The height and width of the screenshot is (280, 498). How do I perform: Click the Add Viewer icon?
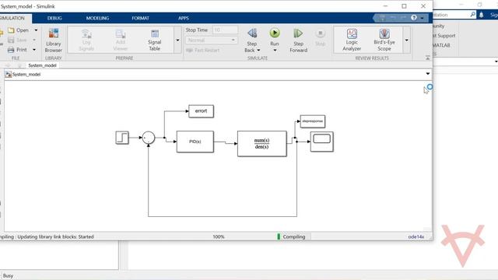tap(121, 34)
